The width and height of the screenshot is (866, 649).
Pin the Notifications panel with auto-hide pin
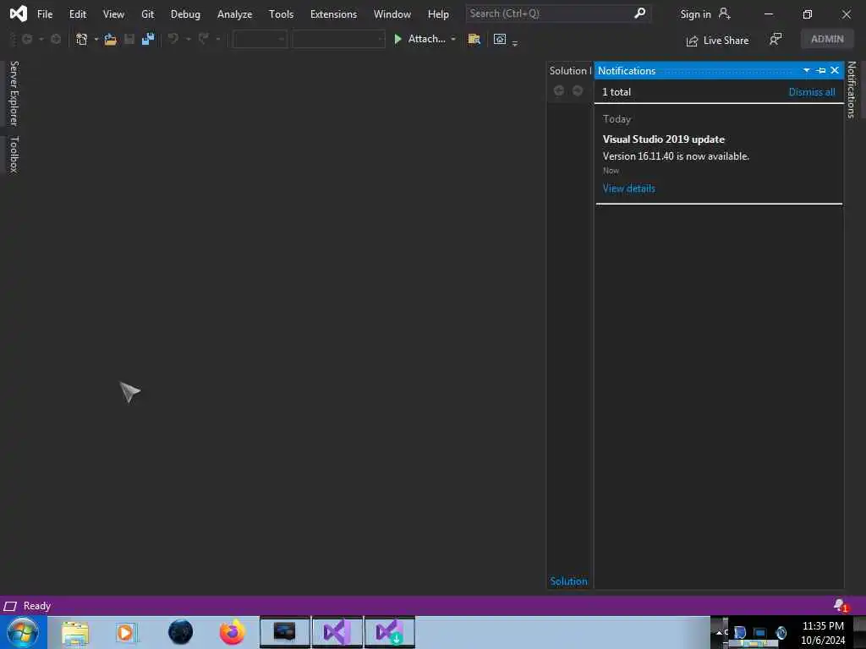point(820,71)
